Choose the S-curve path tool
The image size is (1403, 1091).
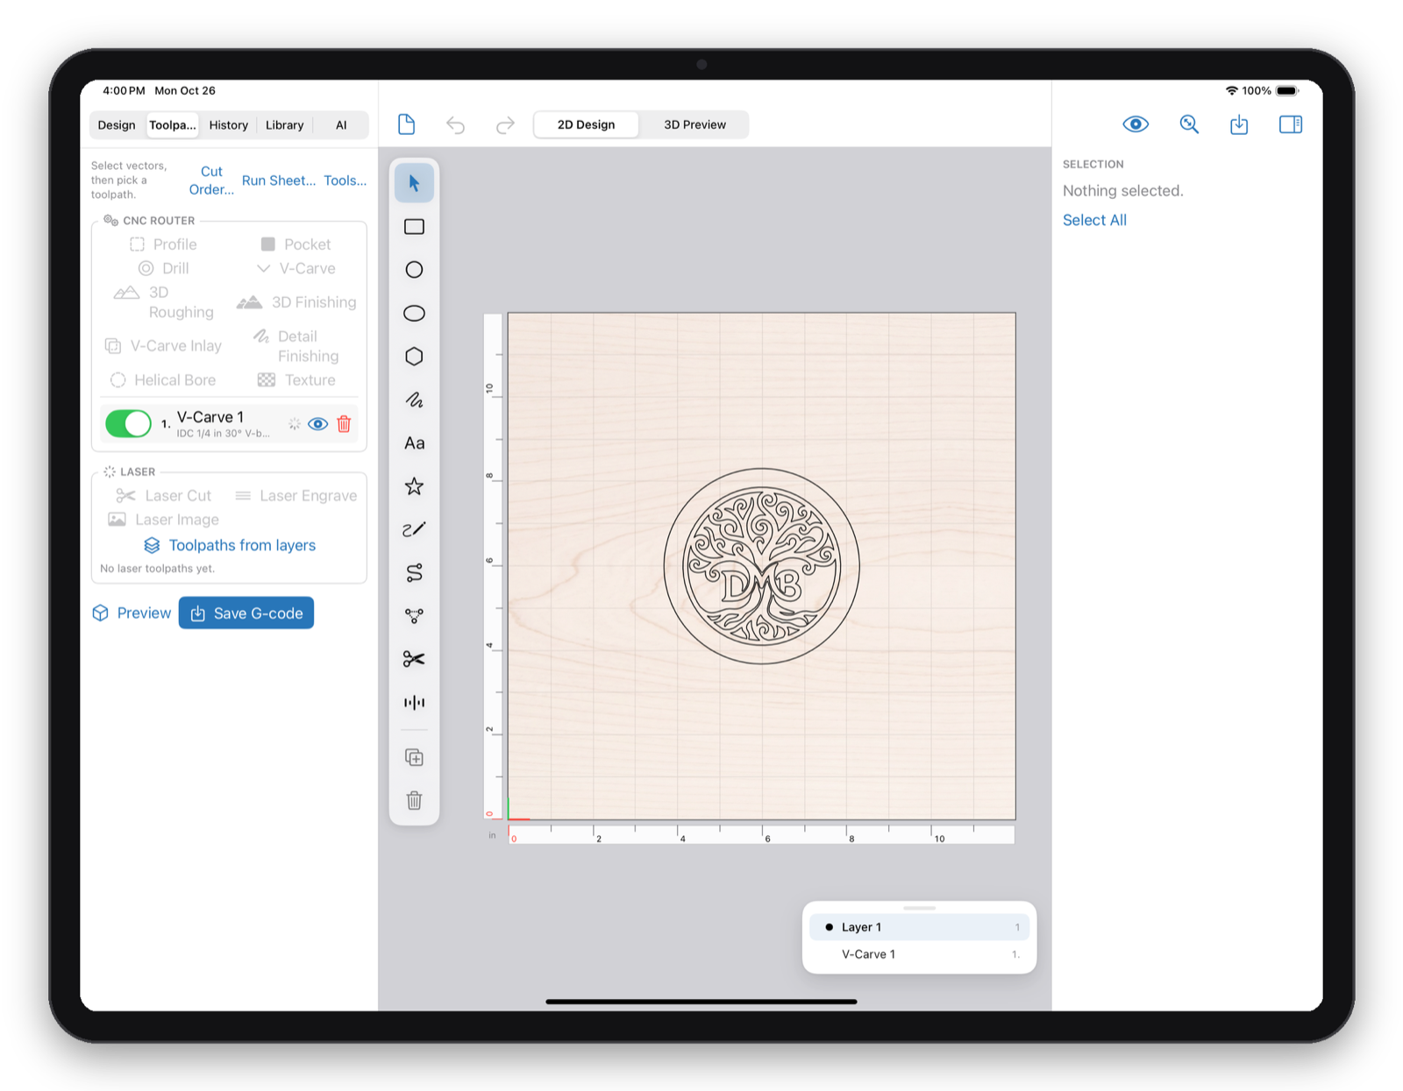tap(414, 573)
